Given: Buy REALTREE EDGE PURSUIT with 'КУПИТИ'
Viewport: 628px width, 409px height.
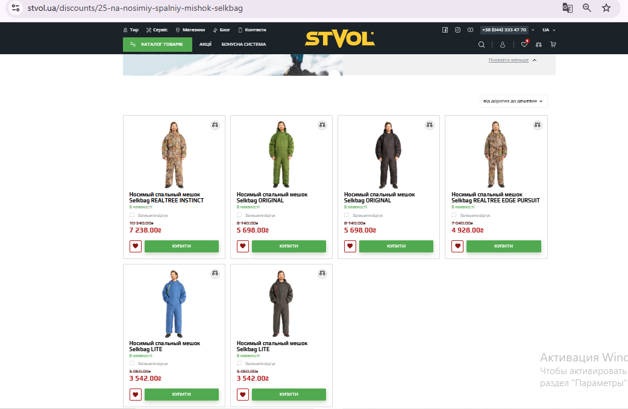Looking at the screenshot, I should tap(503, 246).
